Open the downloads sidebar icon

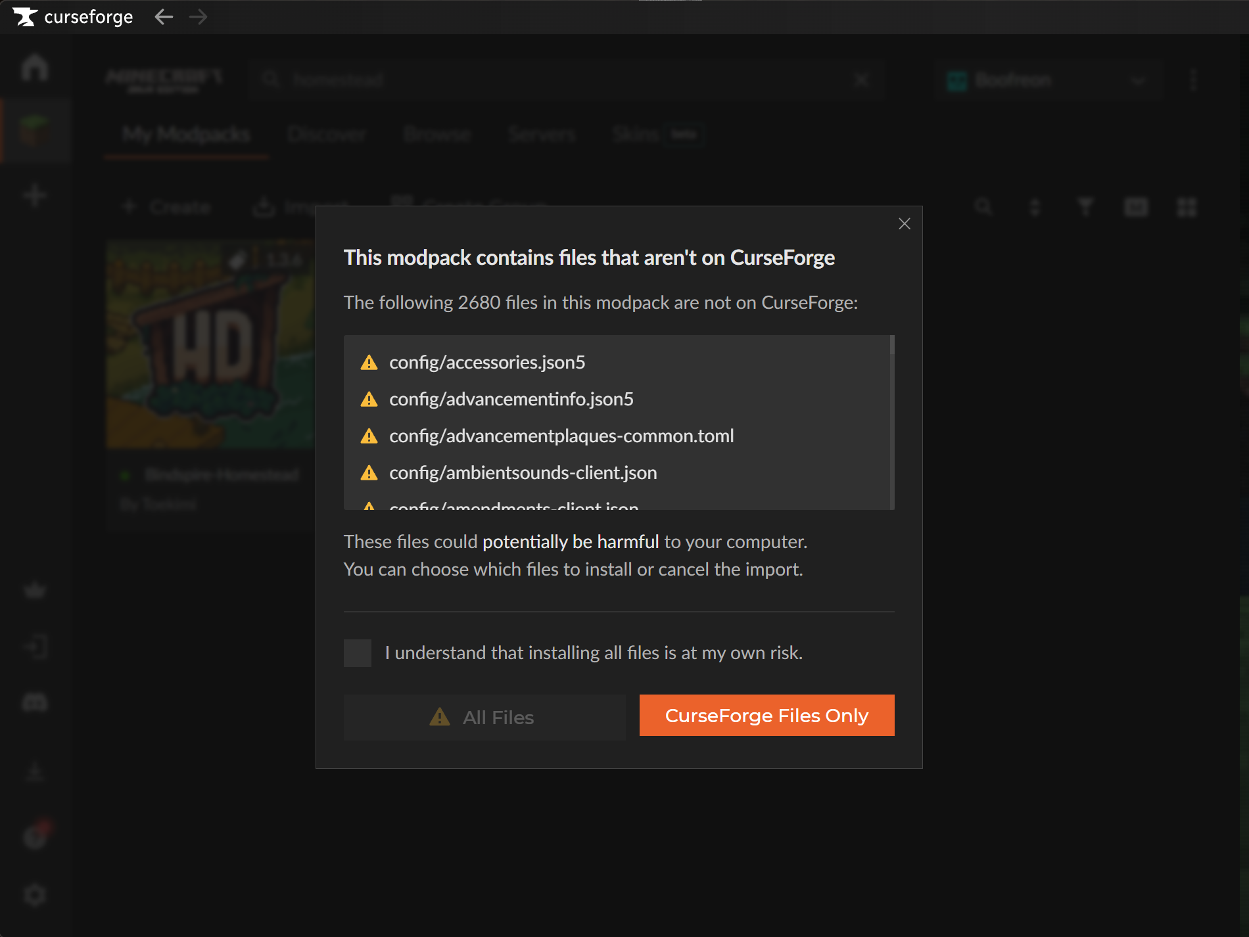coord(35,771)
